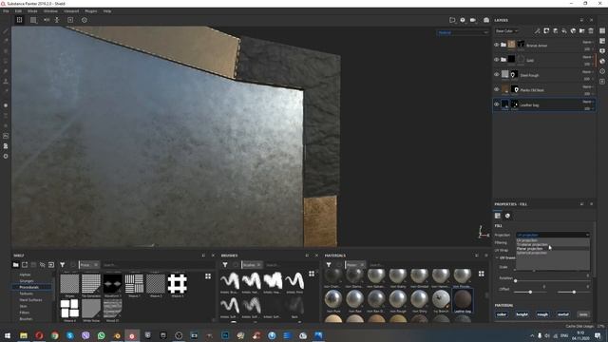Select the Polygon fill tool in left toolbar

(6, 61)
